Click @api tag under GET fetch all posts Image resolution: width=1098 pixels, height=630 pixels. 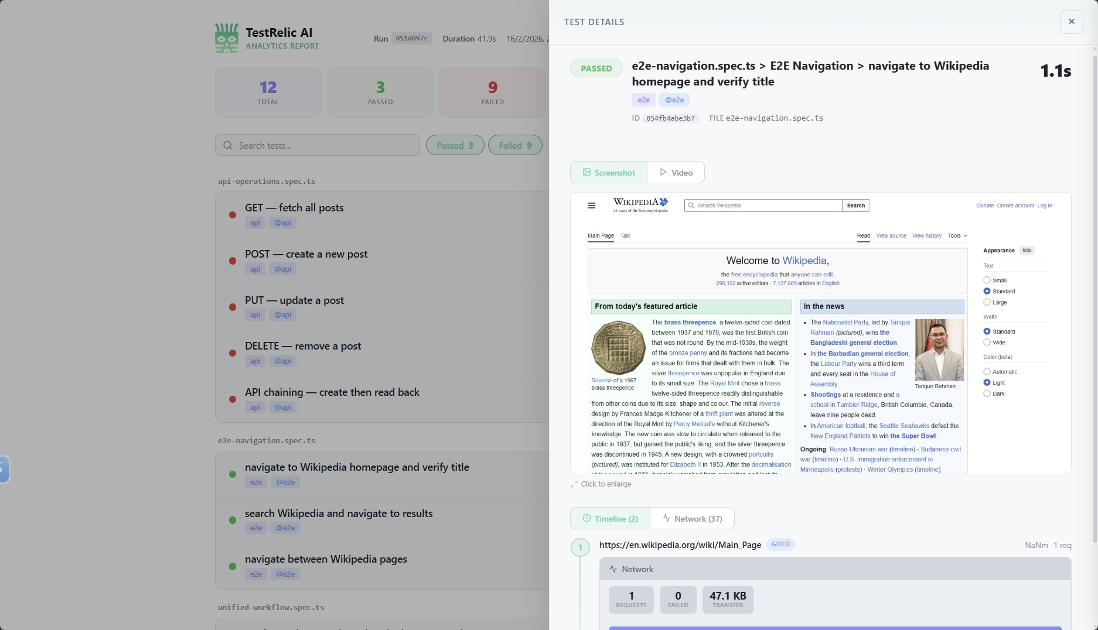click(283, 223)
